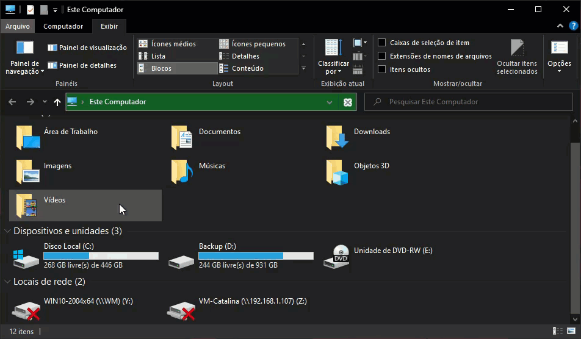Image resolution: width=581 pixels, height=339 pixels.
Task: Expand the layout gallery more arrow
Action: tap(303, 68)
